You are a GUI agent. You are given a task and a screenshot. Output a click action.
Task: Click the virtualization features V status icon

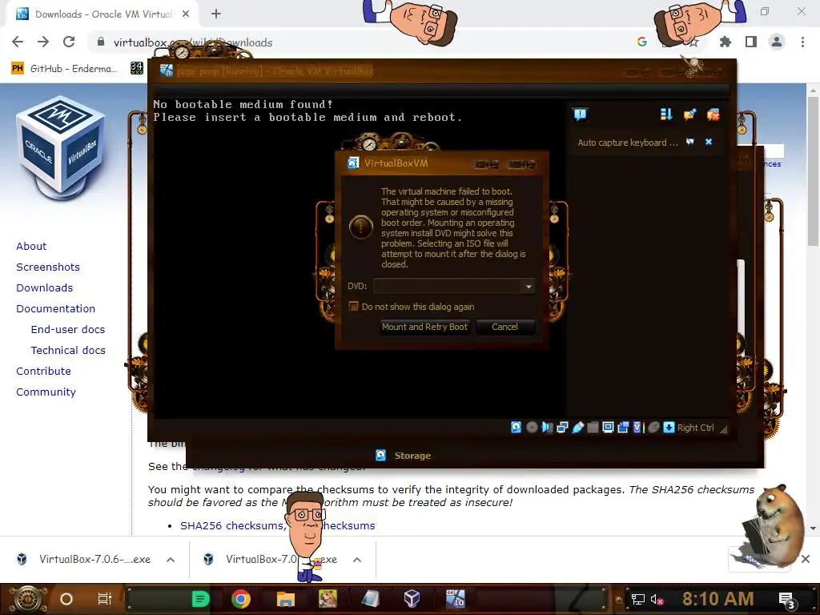(x=637, y=428)
